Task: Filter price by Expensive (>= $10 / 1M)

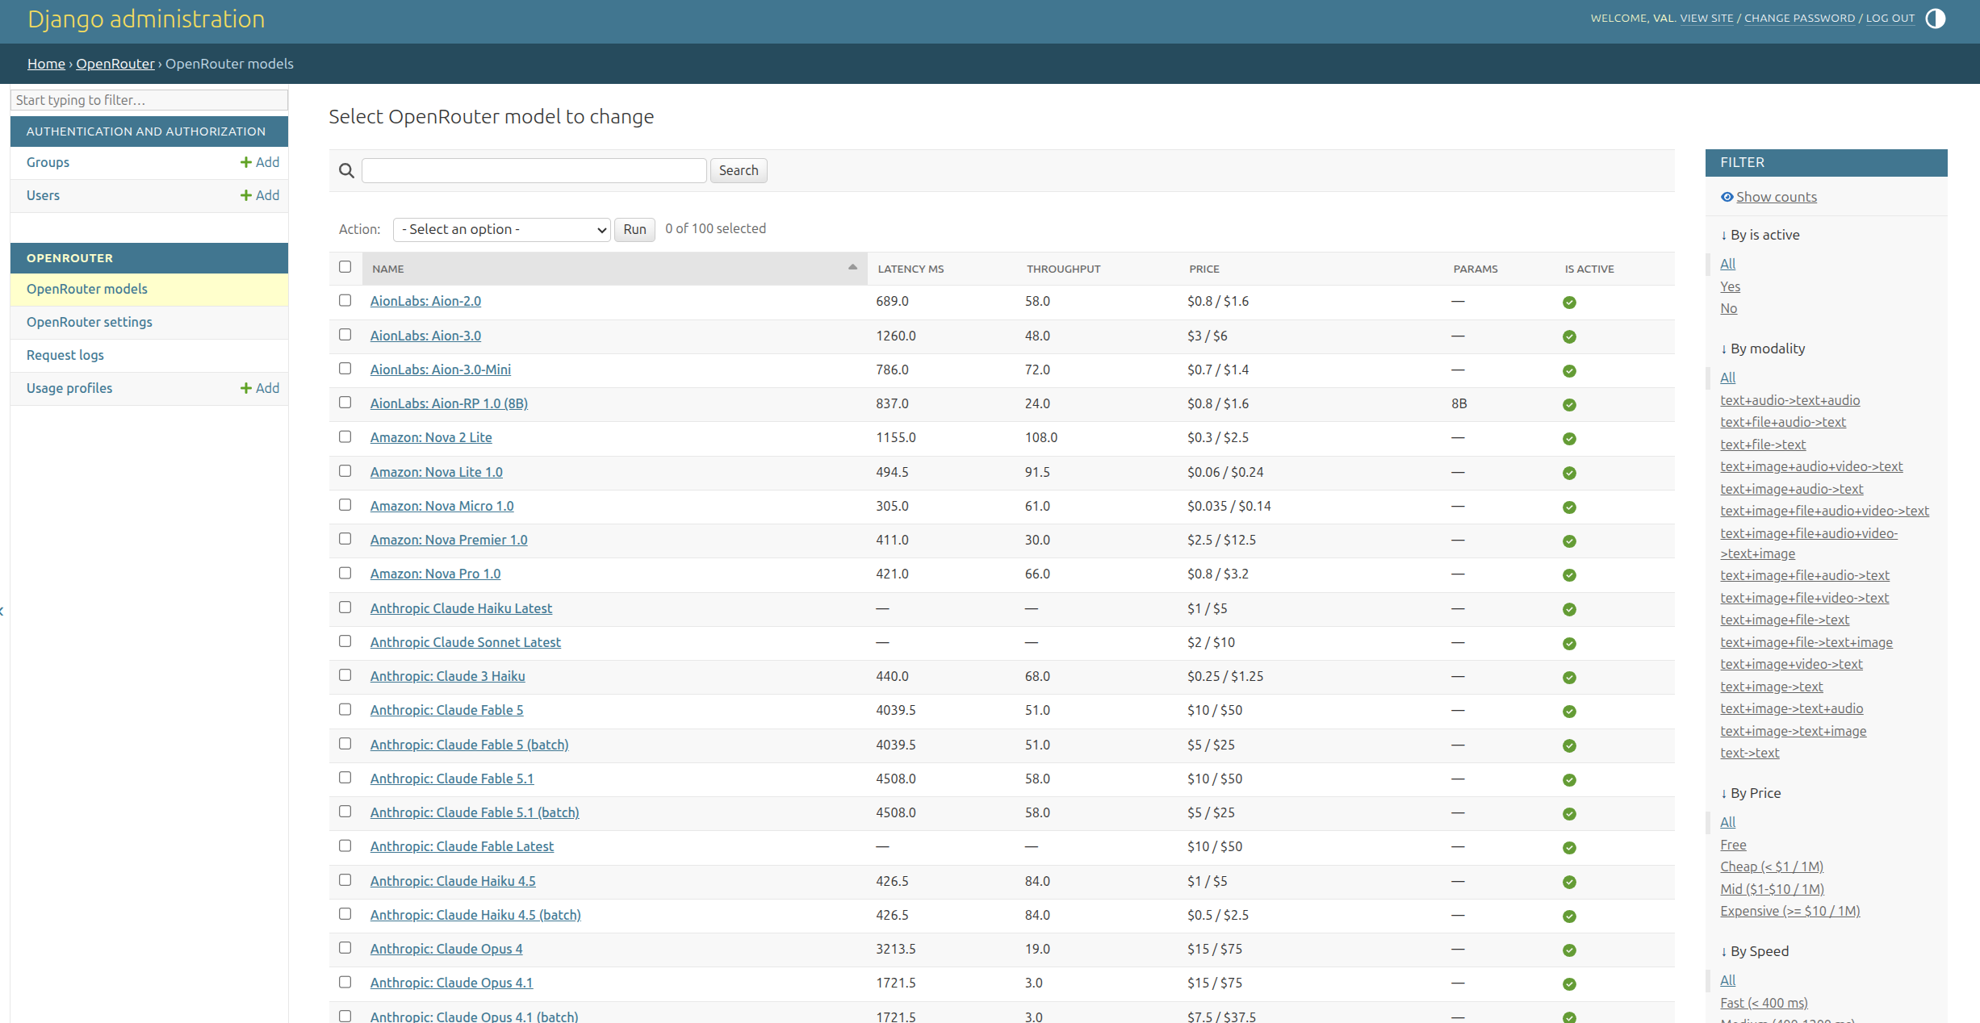Action: (1790, 911)
